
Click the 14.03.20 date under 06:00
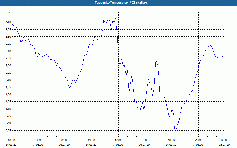click(x=64, y=144)
